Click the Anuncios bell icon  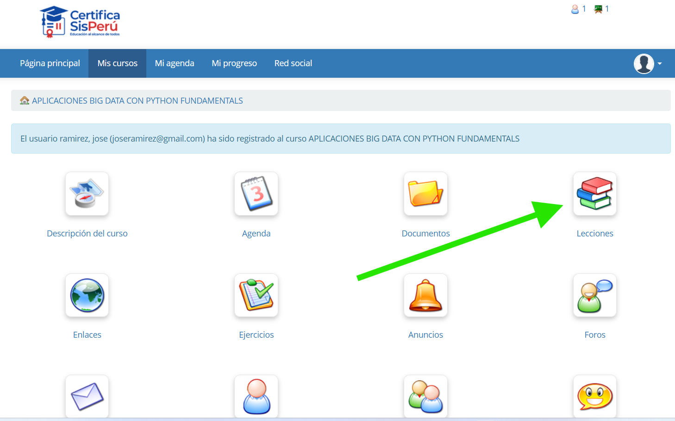[425, 295]
